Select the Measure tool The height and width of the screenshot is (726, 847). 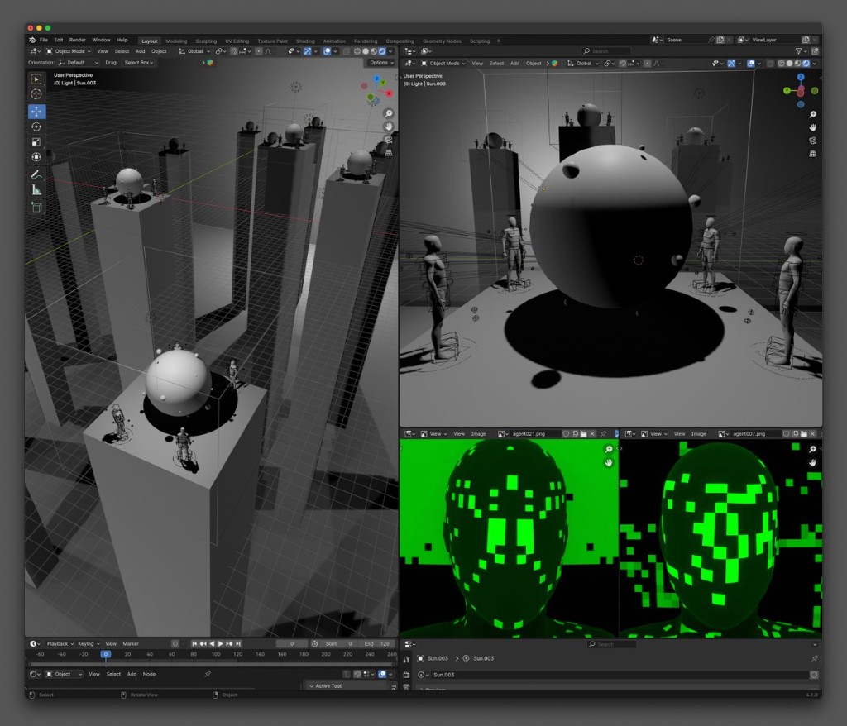click(x=36, y=189)
